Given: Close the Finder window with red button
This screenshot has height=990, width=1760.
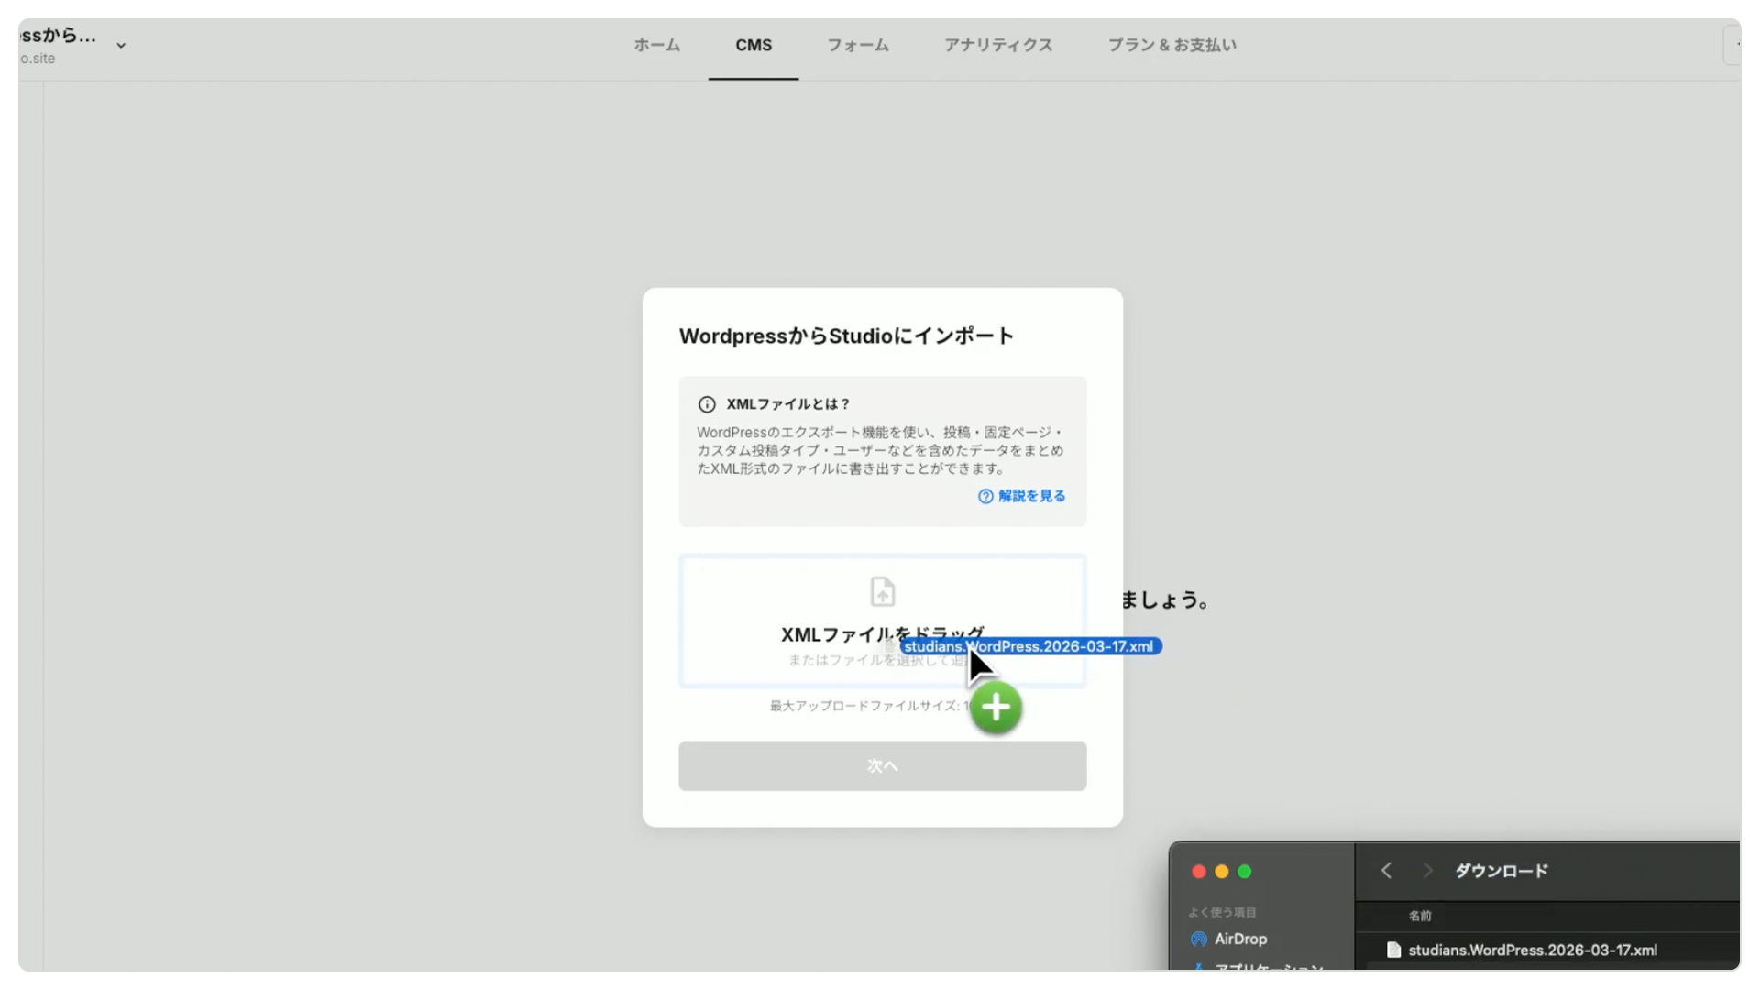Looking at the screenshot, I should (x=1198, y=872).
